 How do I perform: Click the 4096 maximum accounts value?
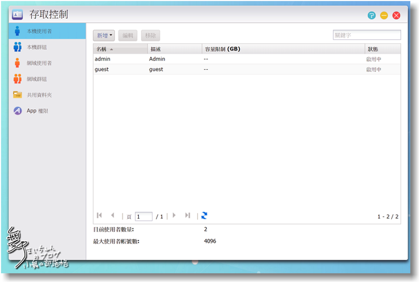[x=210, y=241]
